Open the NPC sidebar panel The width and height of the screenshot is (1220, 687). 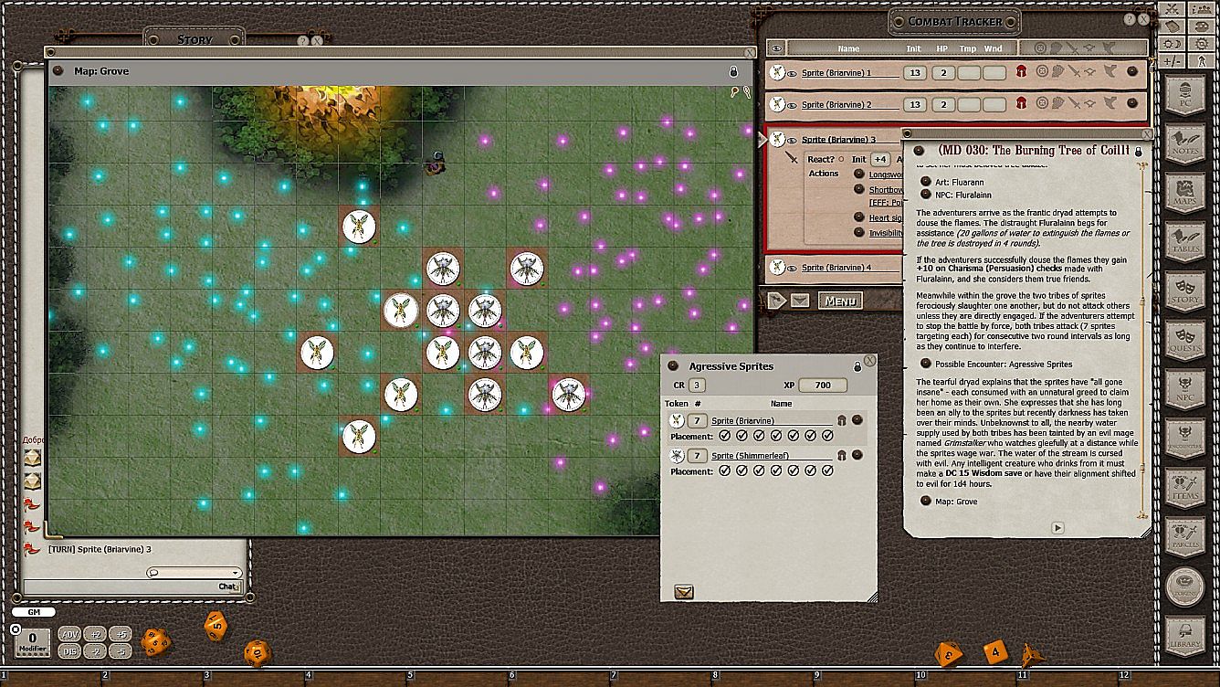(1185, 390)
